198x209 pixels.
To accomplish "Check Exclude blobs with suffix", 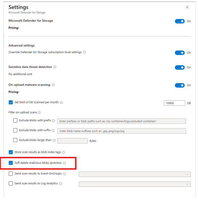I will [15, 130].
